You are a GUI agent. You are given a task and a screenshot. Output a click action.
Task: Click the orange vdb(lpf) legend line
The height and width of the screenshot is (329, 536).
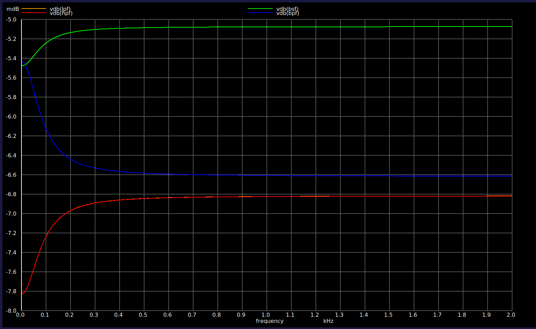[x=33, y=9]
